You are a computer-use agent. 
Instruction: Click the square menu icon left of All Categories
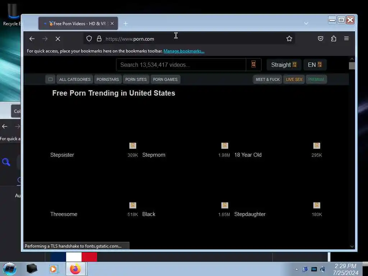(50, 79)
